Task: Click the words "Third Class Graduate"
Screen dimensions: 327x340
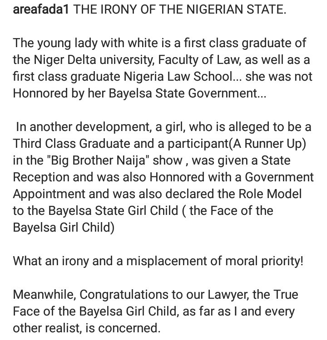Action: click(x=71, y=144)
